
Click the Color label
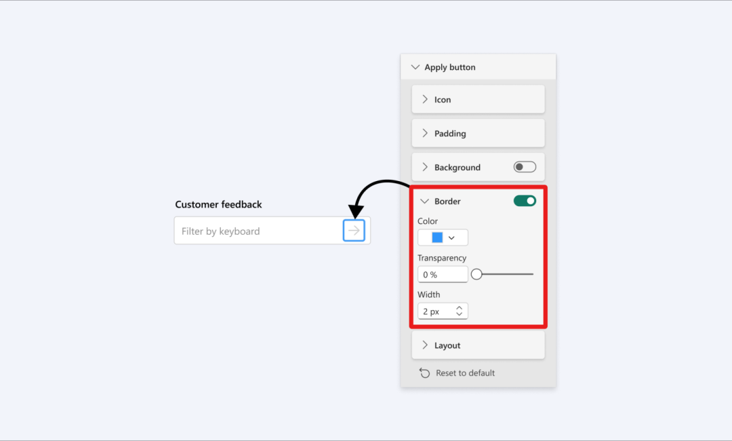point(428,221)
